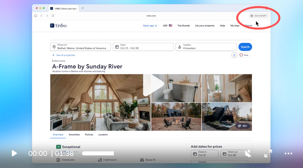Viewport: 303px width, 168px height.
Task: Expand the Travelers selector showing 4 travelers
Action: tap(206, 47)
